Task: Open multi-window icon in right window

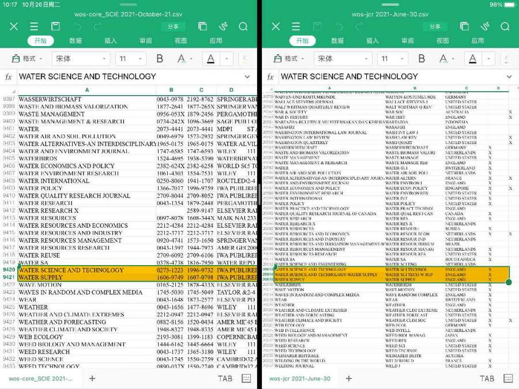Action: [464, 27]
